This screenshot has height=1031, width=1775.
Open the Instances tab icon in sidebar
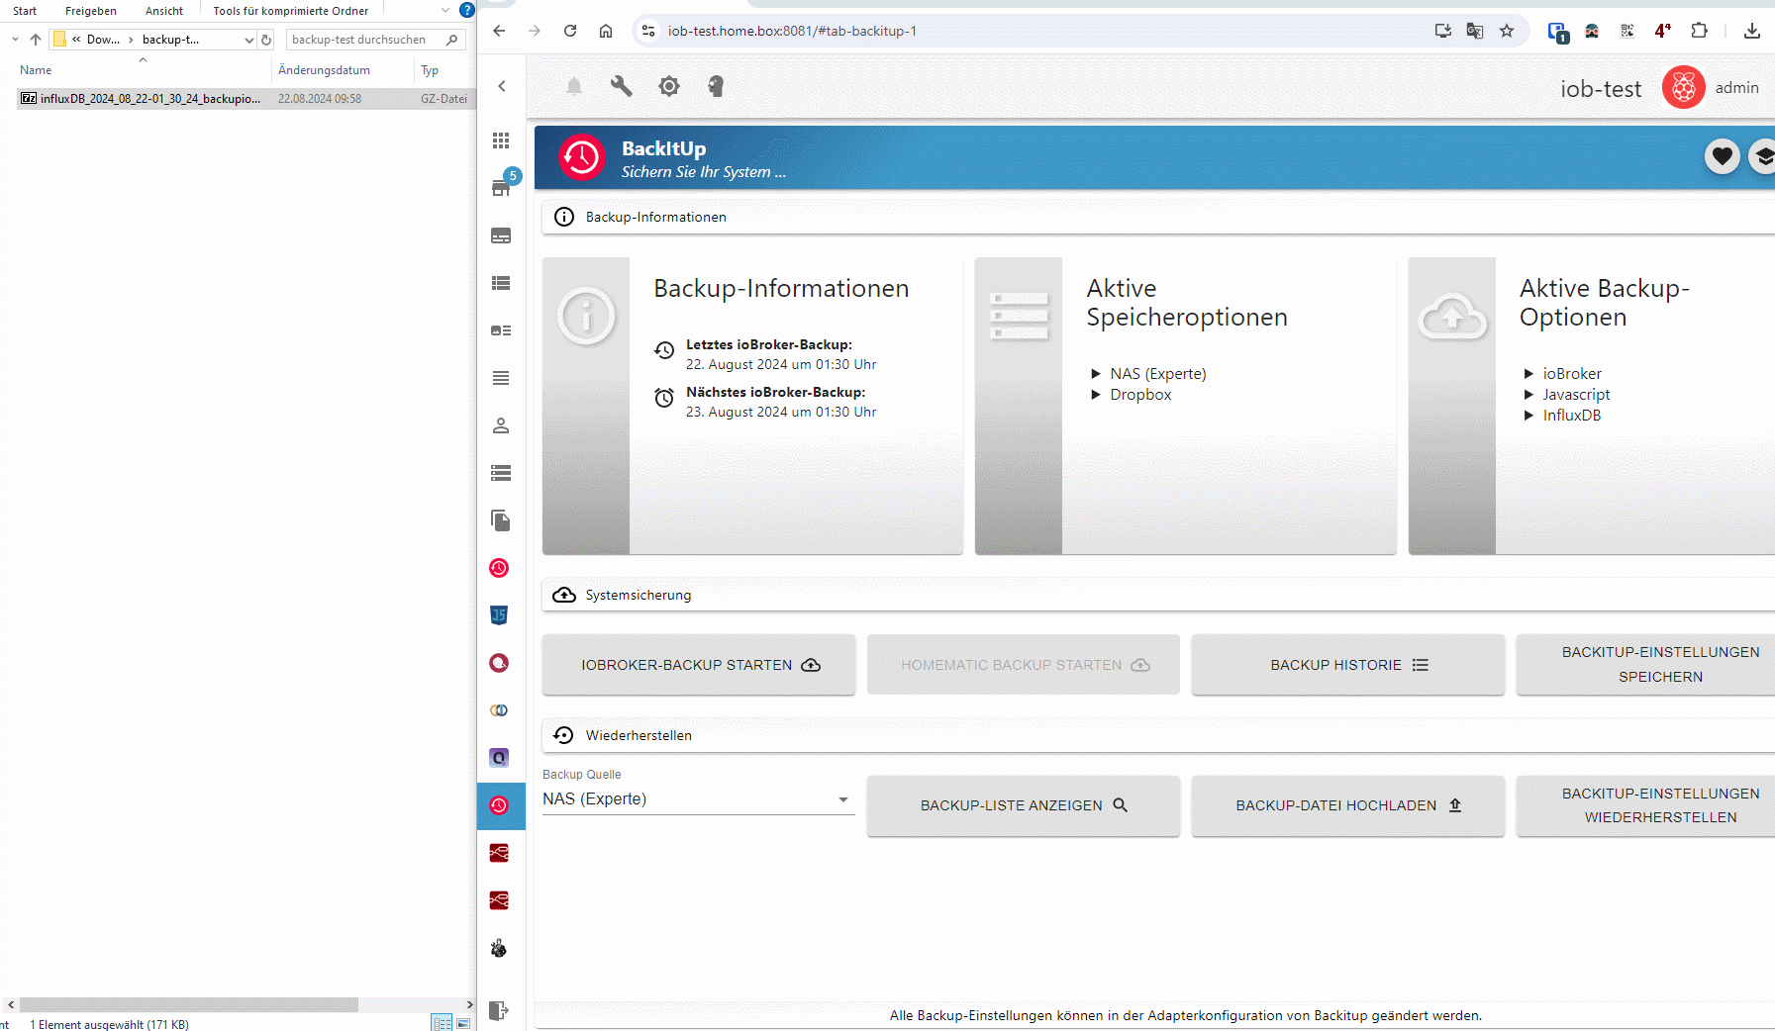coord(501,235)
